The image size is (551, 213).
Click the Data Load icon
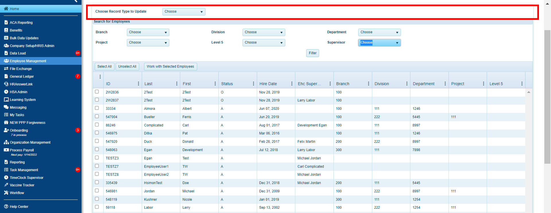(6, 53)
